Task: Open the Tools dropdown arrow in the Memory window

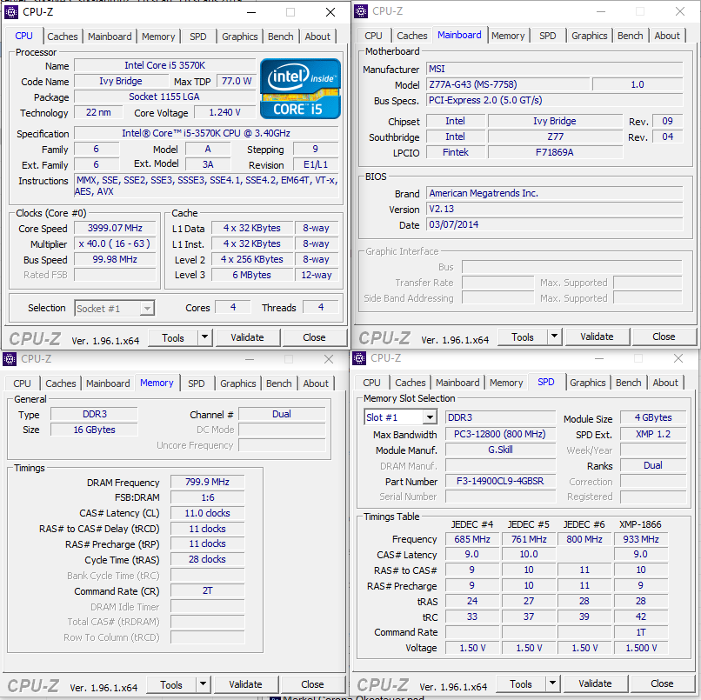Action: [203, 684]
